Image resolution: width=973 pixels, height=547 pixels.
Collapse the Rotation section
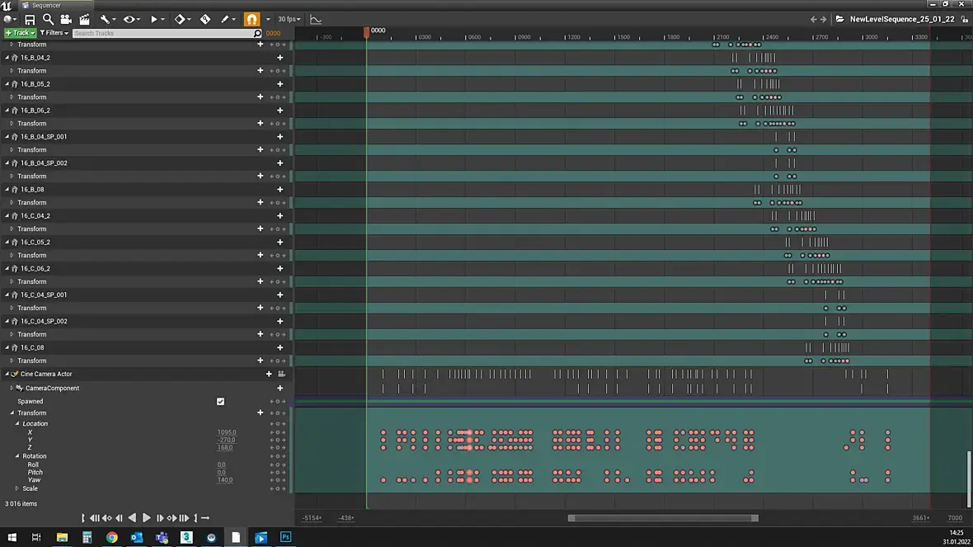click(16, 455)
